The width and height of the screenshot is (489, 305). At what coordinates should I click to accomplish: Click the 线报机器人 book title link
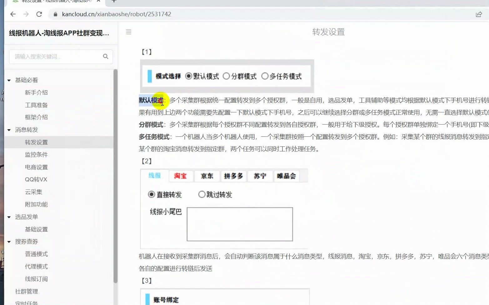point(59,33)
